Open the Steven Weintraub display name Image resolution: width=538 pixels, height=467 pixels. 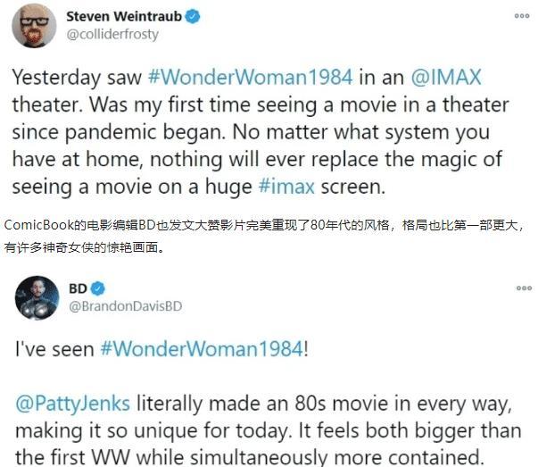(x=124, y=16)
